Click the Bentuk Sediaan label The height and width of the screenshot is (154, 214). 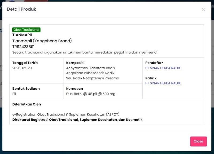coord(26,88)
